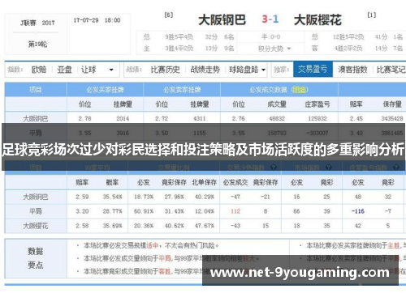Screen dimensions: 406x293
Task: Click the 必发买家挂牌 column header
Action: 105,90
